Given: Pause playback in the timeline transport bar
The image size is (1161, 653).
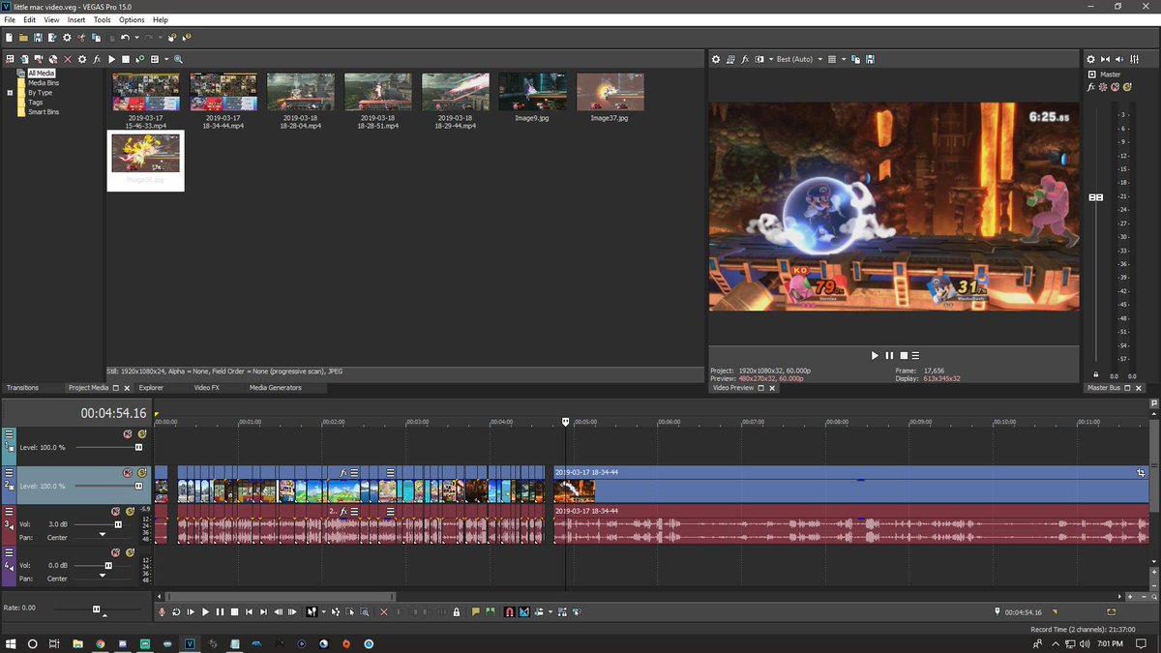Looking at the screenshot, I should tap(220, 612).
